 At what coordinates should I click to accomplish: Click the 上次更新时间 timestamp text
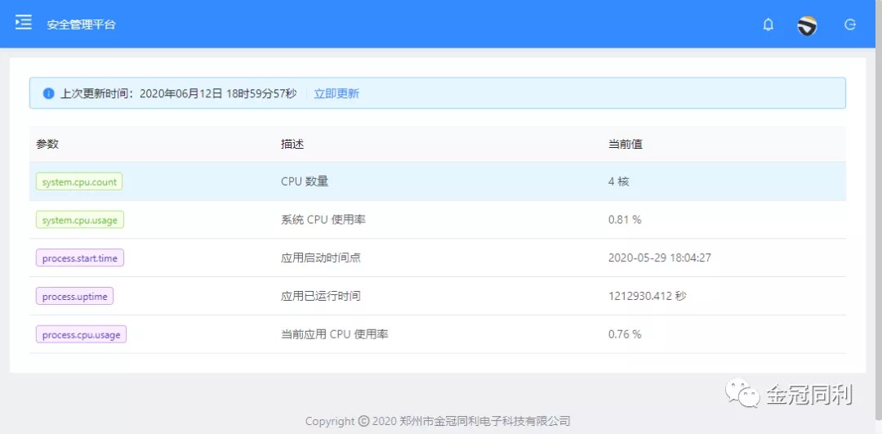(178, 93)
